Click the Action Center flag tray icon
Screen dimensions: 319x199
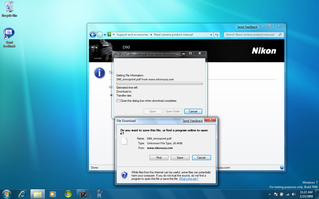point(276,194)
